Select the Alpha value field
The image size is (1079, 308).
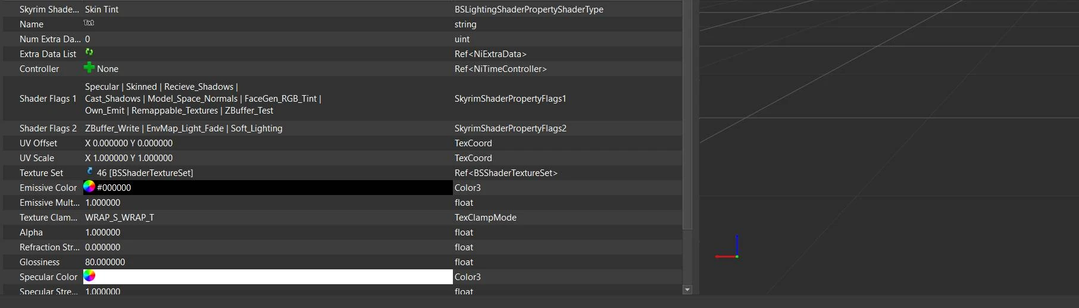103,232
